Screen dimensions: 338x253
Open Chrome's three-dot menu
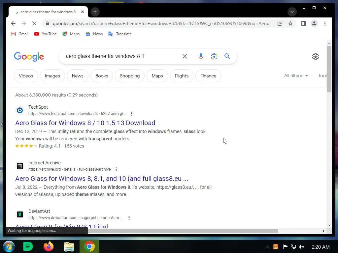click(x=325, y=23)
